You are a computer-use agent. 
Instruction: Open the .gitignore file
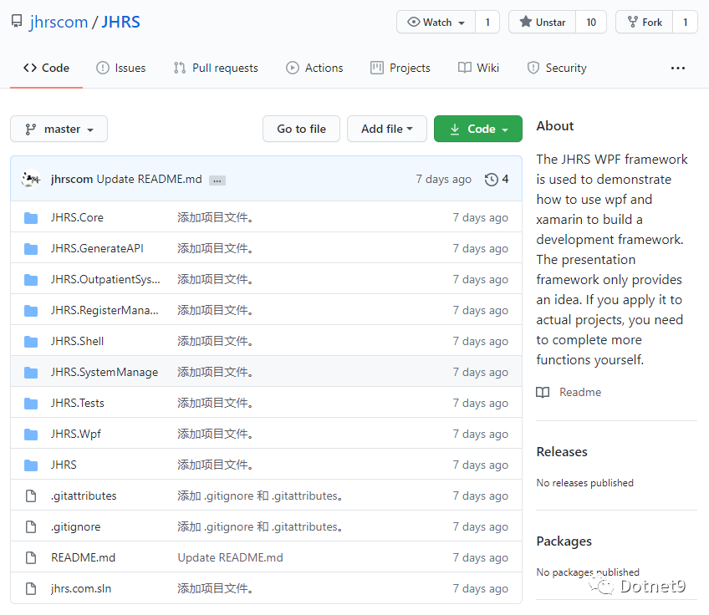(76, 527)
